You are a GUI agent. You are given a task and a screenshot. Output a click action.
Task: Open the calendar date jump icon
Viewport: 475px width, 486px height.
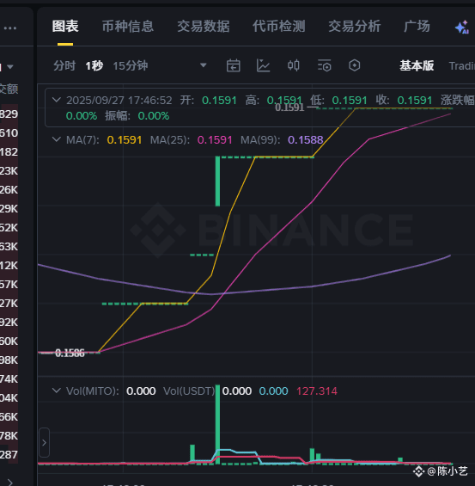(x=233, y=65)
